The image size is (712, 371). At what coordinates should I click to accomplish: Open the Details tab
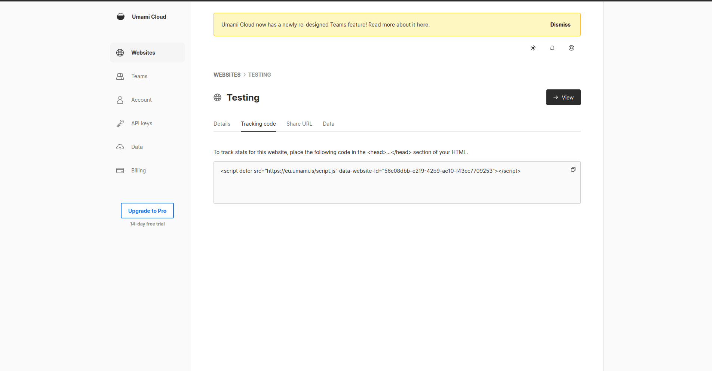pos(222,124)
